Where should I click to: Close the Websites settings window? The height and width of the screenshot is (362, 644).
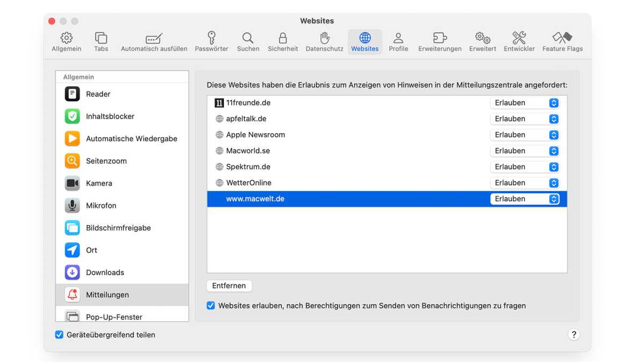(x=52, y=21)
